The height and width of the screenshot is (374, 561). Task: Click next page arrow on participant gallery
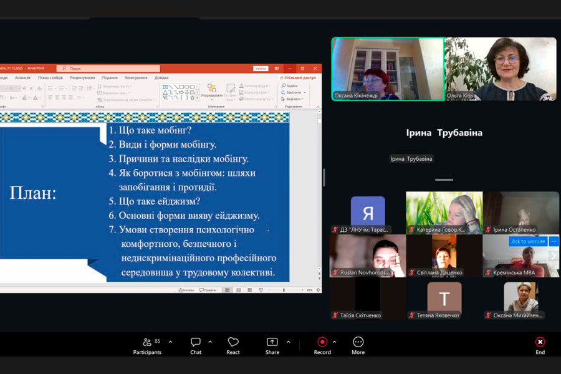(554, 256)
